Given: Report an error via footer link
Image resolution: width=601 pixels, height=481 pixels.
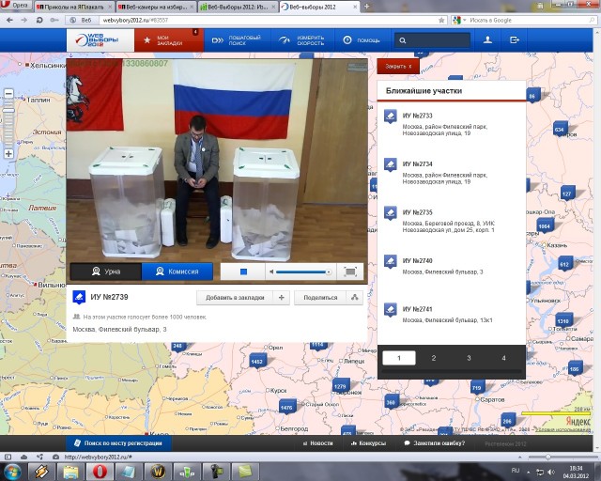Looking at the screenshot, I should [435, 443].
